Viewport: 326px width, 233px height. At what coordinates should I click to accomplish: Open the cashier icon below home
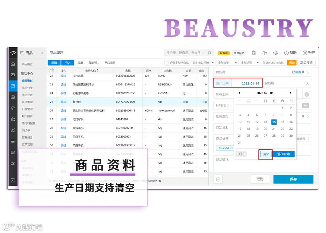(x=13, y=75)
